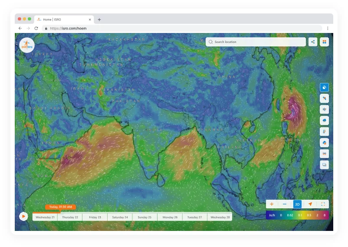Select Wednesday 21 on the timeline
Screen dimensions: 348x247
pyautogui.click(x=45, y=217)
